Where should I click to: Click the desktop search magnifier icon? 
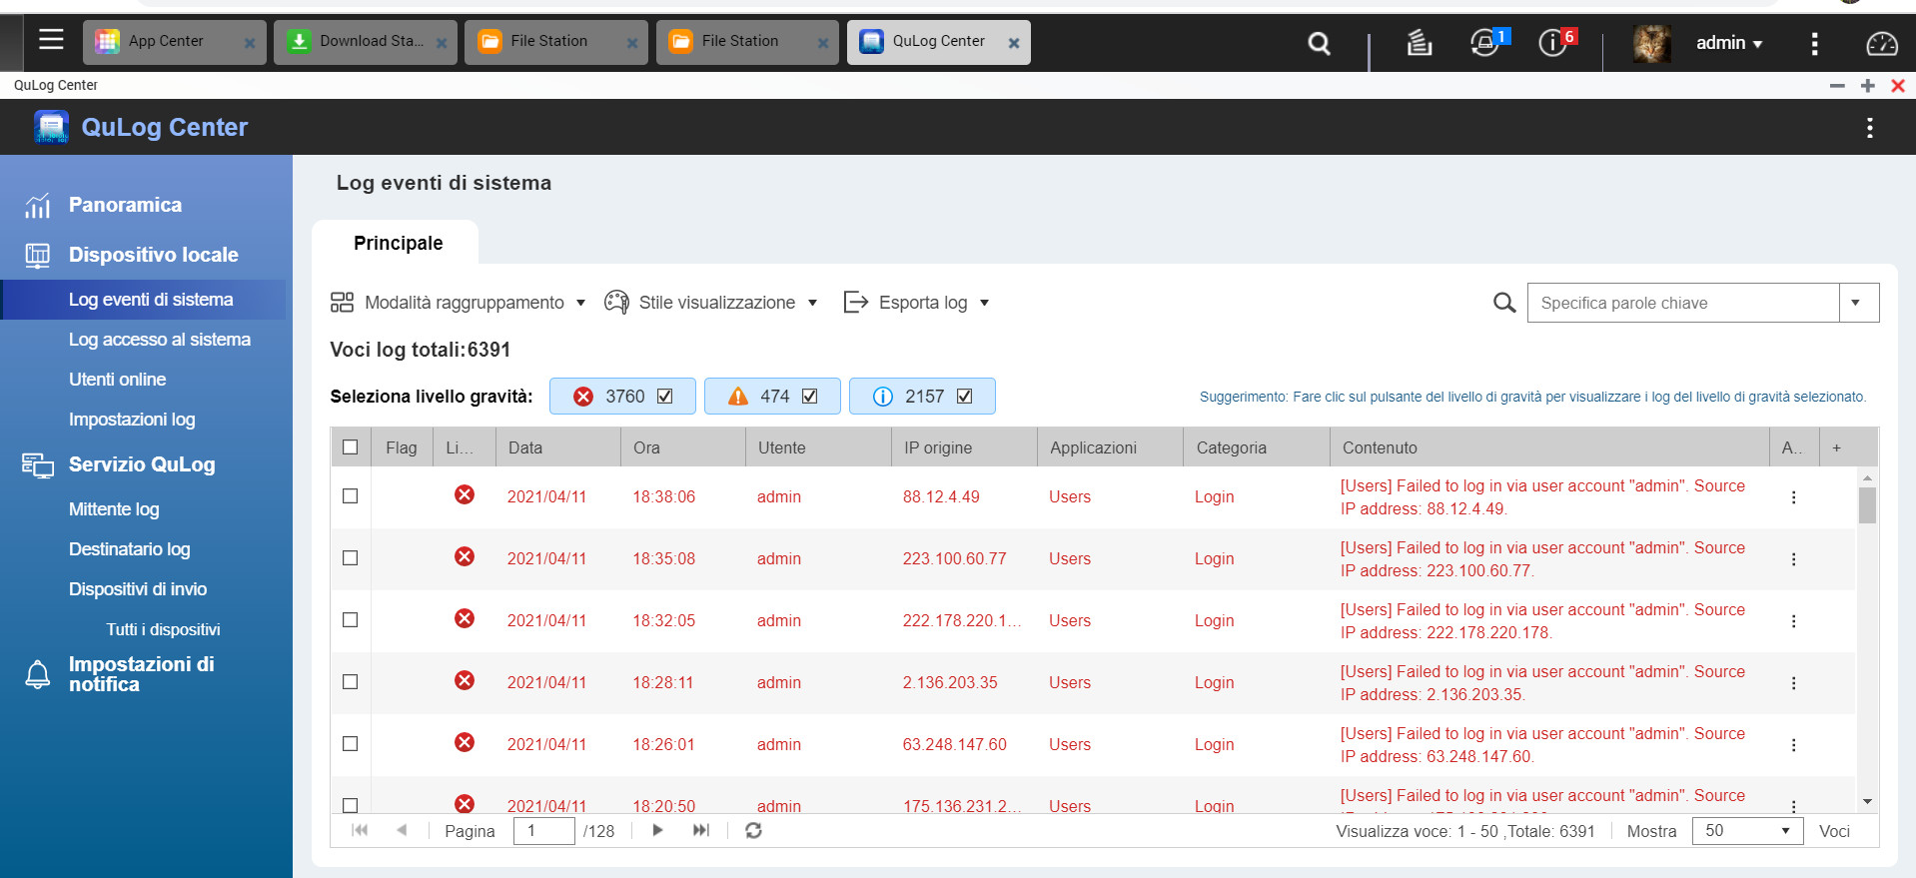point(1319,43)
